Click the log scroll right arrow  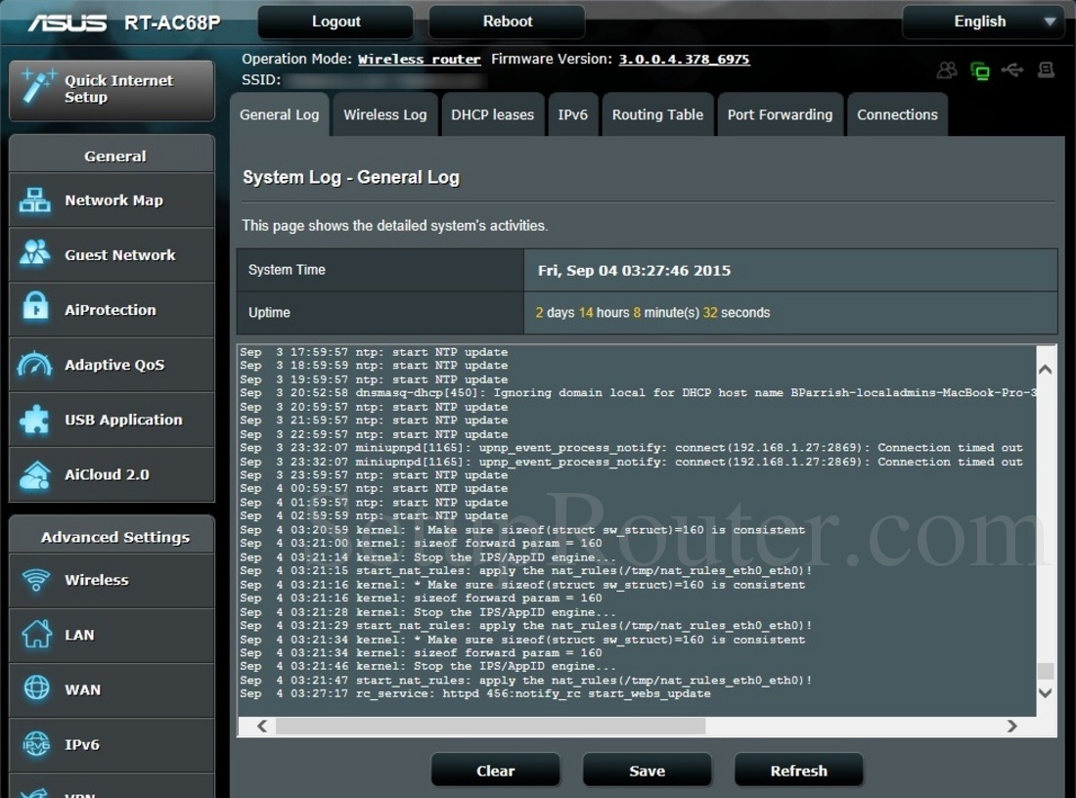coord(1011,726)
